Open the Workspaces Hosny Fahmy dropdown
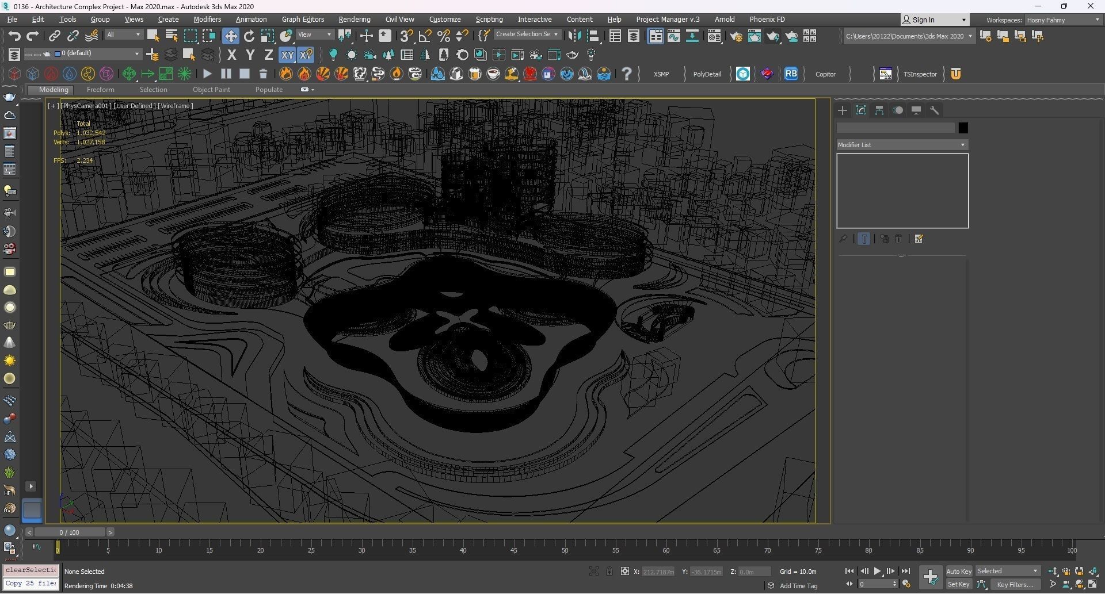This screenshot has width=1105, height=598. 1063,20
